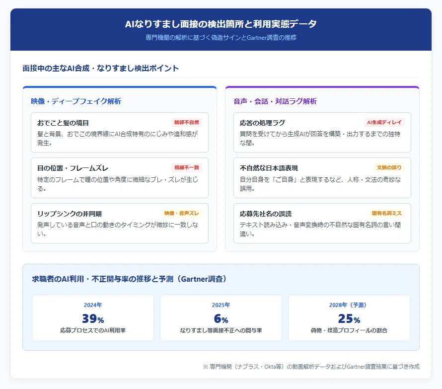Click the description starting '特定のフレームで瞳の位置'
The width and height of the screenshot is (442, 389).
pos(118,184)
